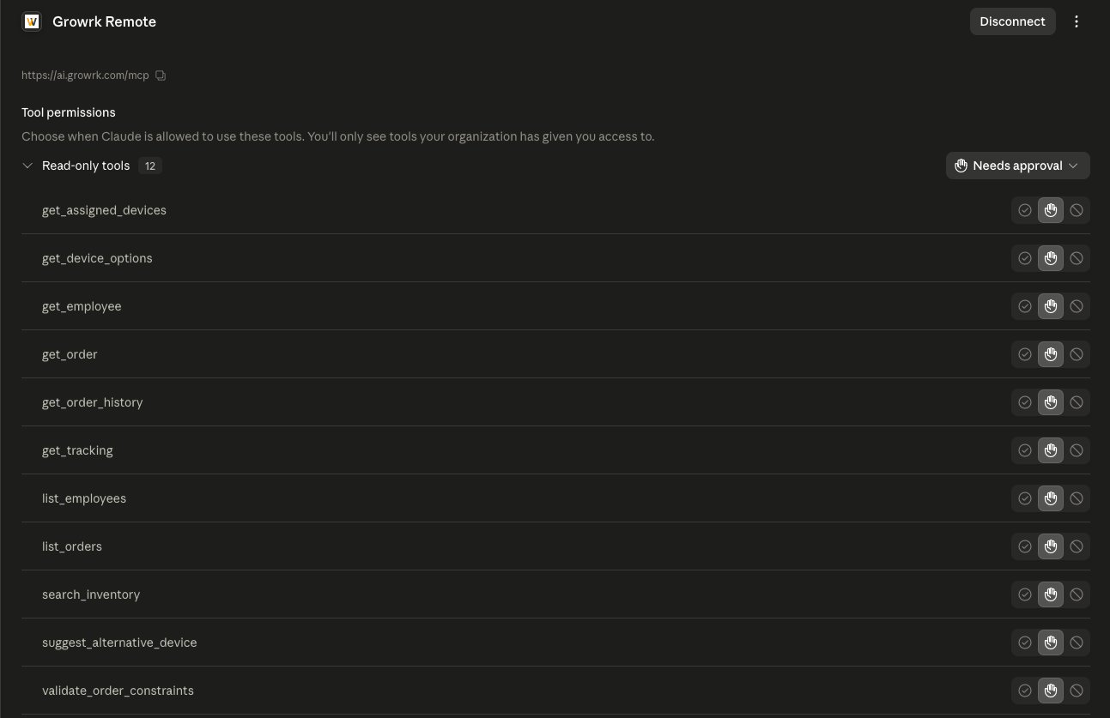Click the https://ai.growrk.com/mcp link text
Image resolution: width=1110 pixels, height=718 pixels.
85,75
